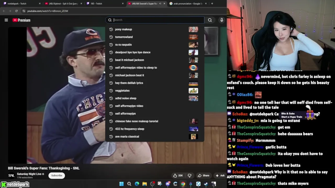Open the Saturday Night Live channel link
The image size is (335, 188).
29,174
